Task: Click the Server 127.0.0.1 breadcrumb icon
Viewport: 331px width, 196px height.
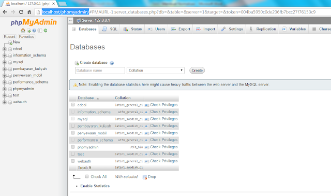Action: coord(79,21)
